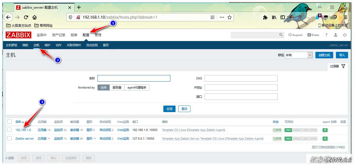Click the IP地址 filter input field
The height and width of the screenshot is (165, 354).
(x=241, y=87)
